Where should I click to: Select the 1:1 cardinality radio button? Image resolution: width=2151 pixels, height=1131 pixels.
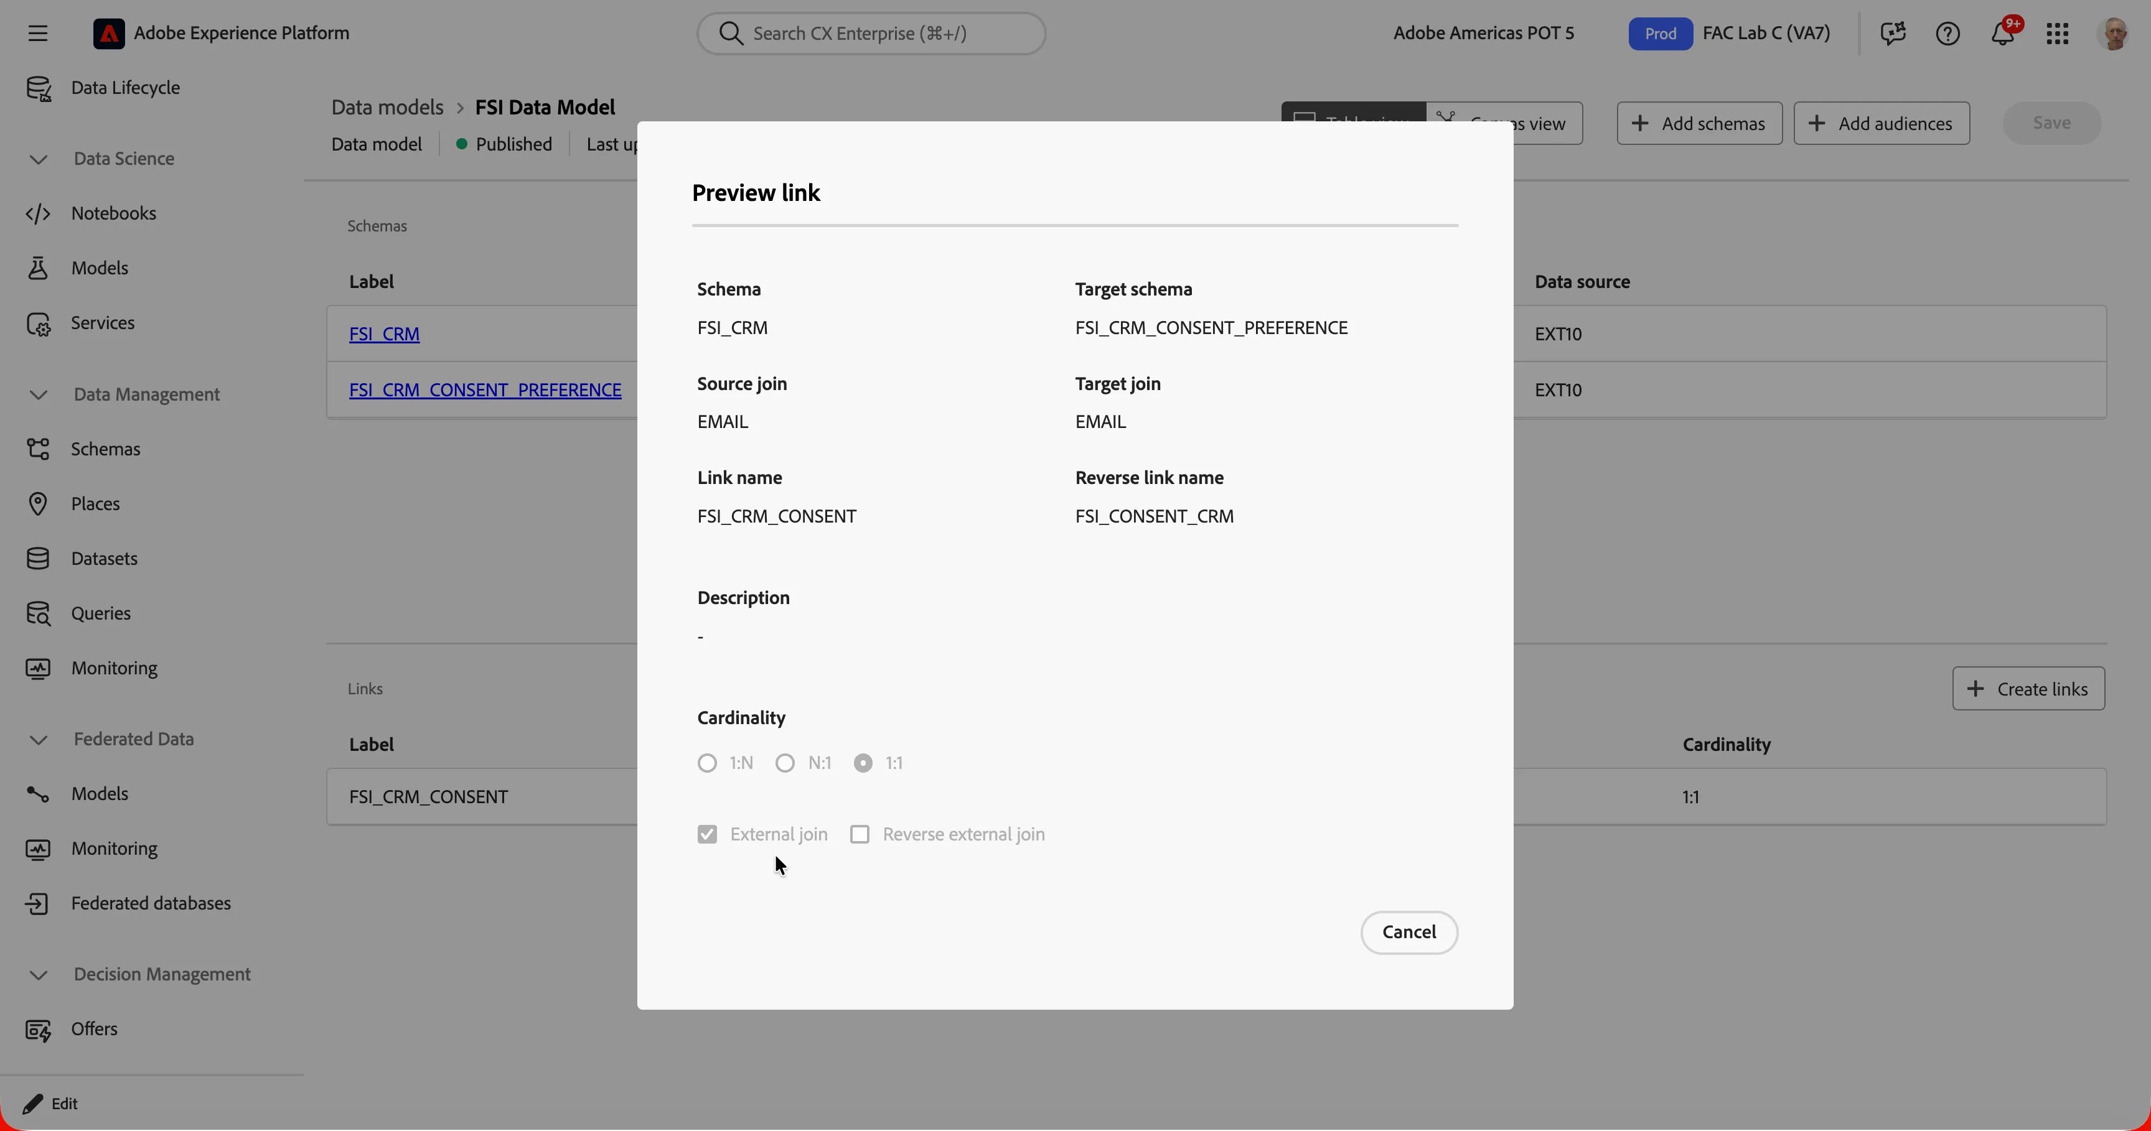tap(863, 763)
